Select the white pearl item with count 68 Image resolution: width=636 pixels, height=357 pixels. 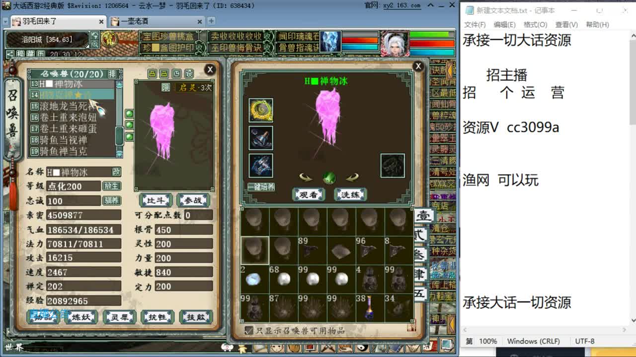(284, 279)
